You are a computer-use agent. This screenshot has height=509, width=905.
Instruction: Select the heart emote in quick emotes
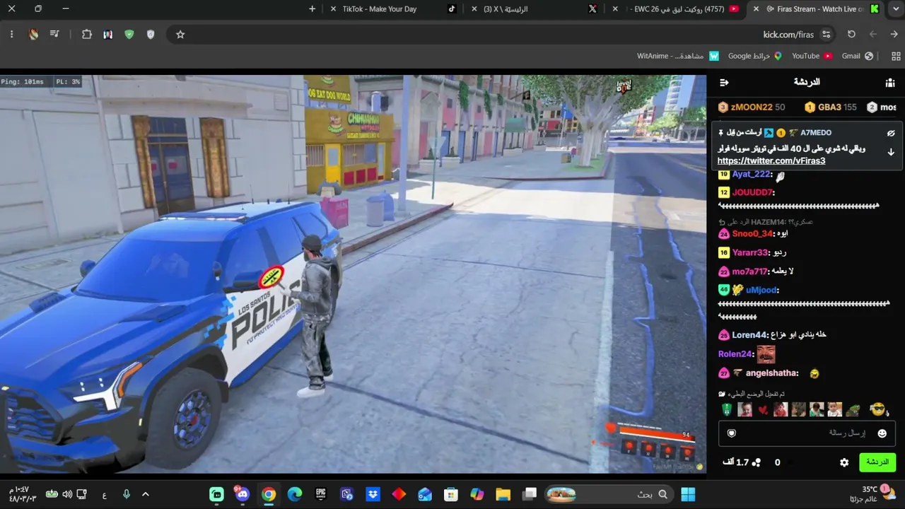762,410
